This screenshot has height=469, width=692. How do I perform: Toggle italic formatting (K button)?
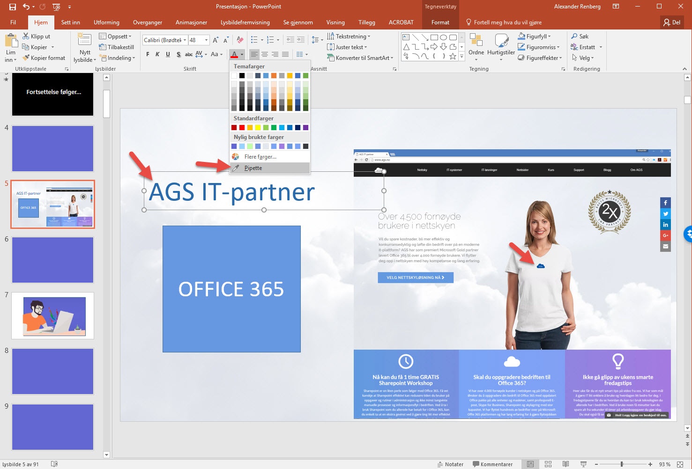tap(157, 54)
